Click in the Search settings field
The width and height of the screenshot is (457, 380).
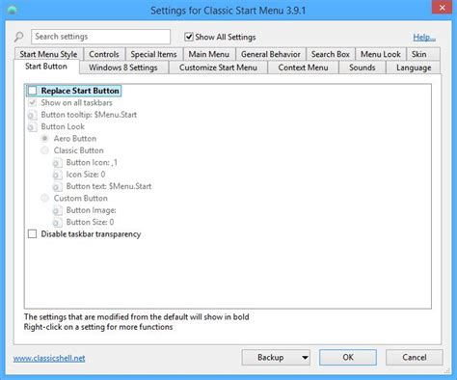click(x=101, y=37)
